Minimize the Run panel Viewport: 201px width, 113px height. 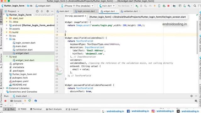pos(196,96)
